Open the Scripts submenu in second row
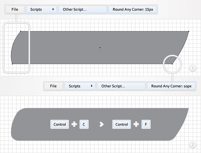This screenshot has height=153, width=201. coord(80,86)
